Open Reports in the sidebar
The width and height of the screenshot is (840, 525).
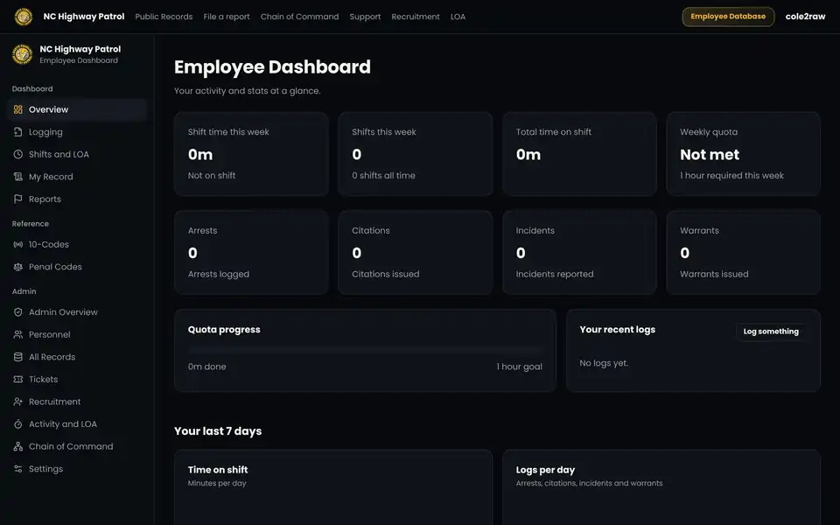click(x=78, y=199)
